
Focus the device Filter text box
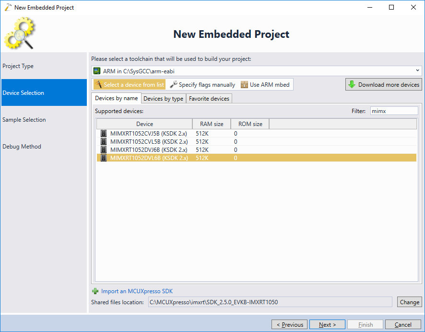(394, 111)
